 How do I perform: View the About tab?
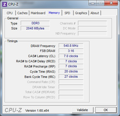click(x=95, y=13)
